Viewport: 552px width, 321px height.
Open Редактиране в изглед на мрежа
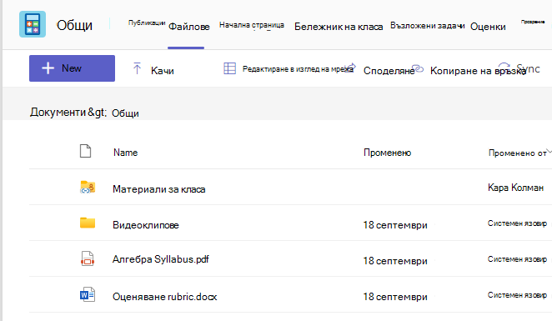[298, 69]
